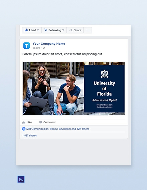Click Comment on the post
Image resolution: width=147 pixels, height=190 pixels.
point(47,122)
